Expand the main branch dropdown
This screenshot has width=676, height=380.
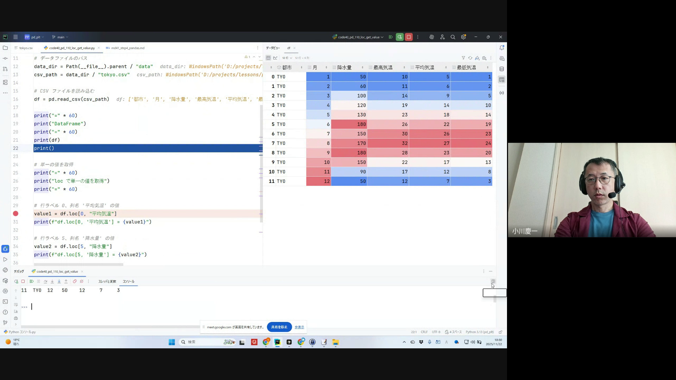(61, 37)
